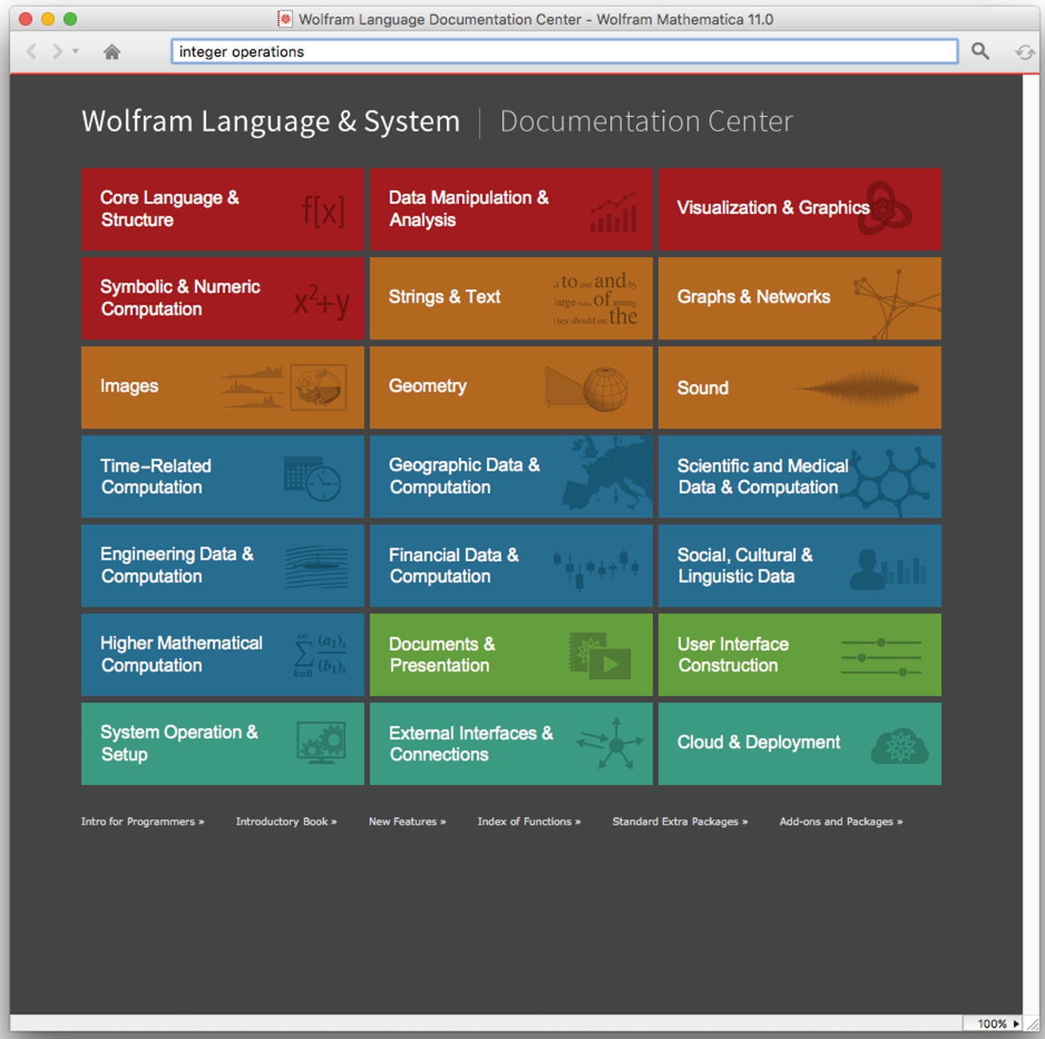Open Social, Cultural & Linguistic Data
1045x1039 pixels.
pyautogui.click(x=799, y=565)
